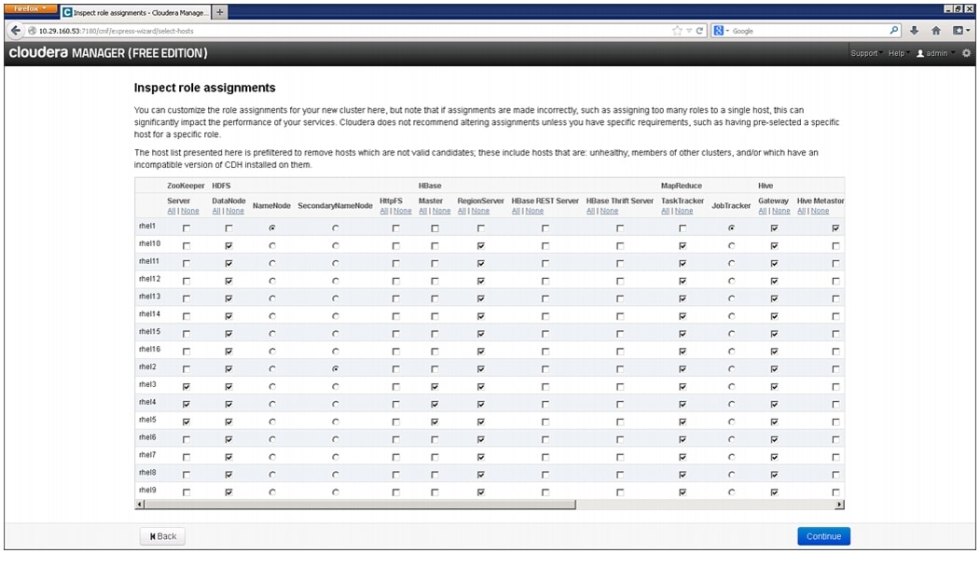
Task: Select NameNode radio button for rhel2
Action: pos(272,368)
